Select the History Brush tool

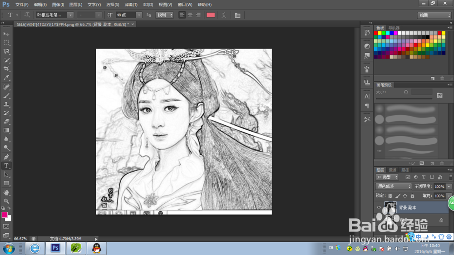pos(6,113)
